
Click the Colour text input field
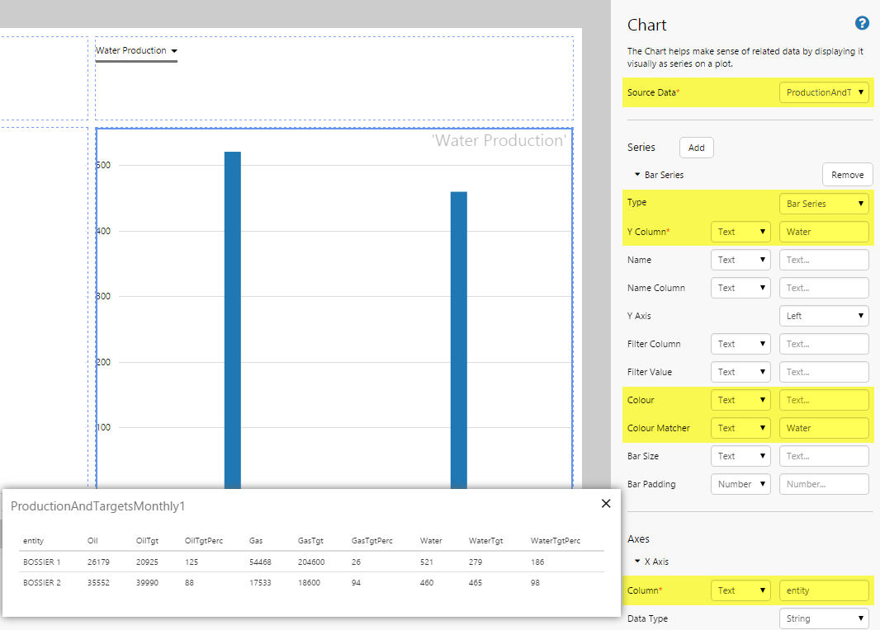[x=824, y=400]
